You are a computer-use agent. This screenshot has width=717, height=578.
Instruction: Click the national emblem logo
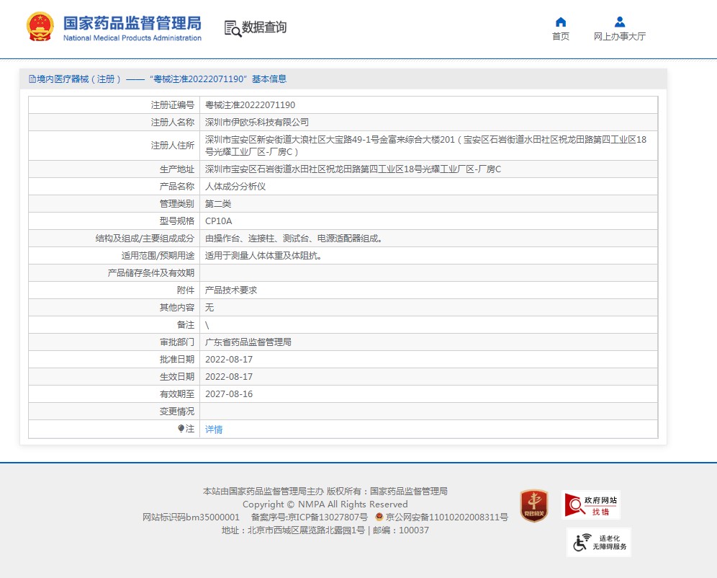pos(40,27)
